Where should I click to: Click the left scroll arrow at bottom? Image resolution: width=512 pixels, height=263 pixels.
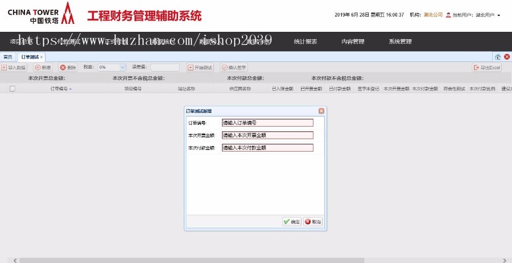(15, 260)
